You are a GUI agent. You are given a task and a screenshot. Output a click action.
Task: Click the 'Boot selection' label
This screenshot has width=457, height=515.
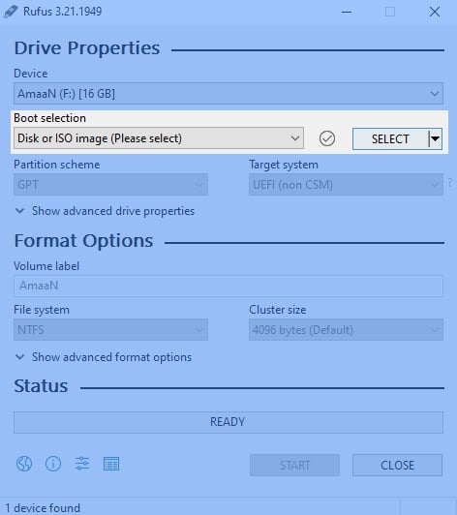pos(49,118)
